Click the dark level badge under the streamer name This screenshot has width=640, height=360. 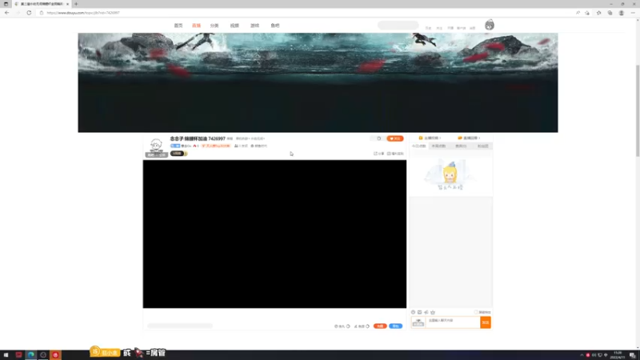[x=177, y=154]
